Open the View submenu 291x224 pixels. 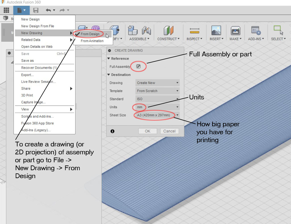(45, 109)
